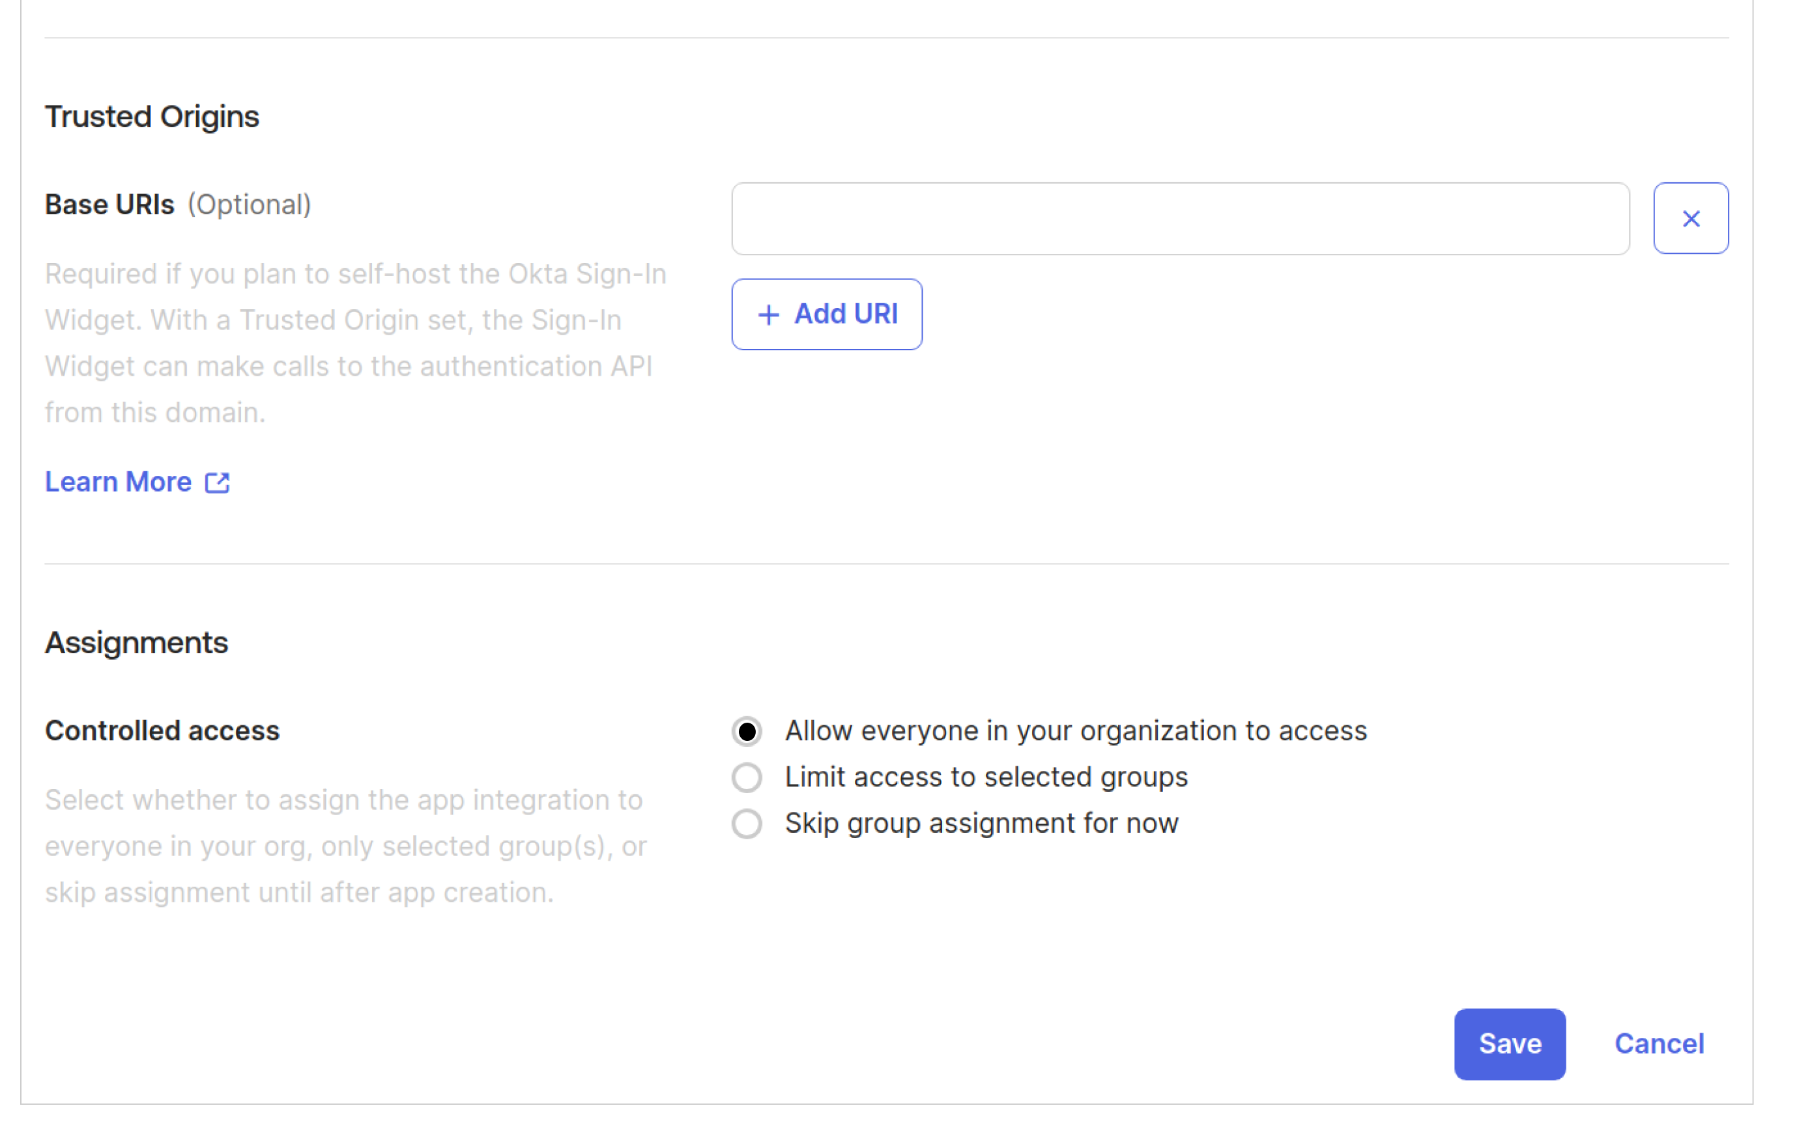Click the Controlled access help description paragraph
Viewport: 1797px width, 1142px height.
pos(345,846)
